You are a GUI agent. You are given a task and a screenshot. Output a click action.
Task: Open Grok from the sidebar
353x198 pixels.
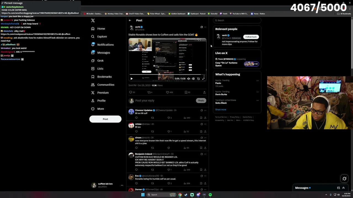(x=97, y=61)
